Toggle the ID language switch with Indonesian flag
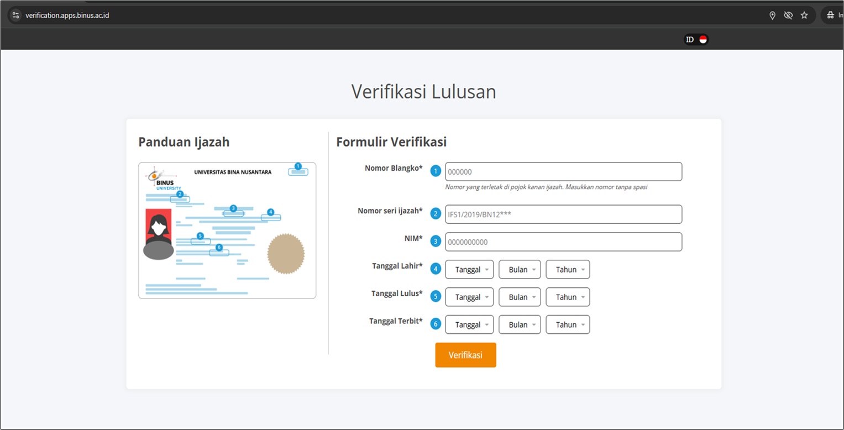The image size is (844, 430). tap(696, 39)
